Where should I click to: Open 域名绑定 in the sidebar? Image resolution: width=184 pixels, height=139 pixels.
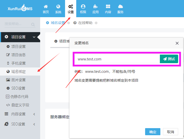pos(18,72)
